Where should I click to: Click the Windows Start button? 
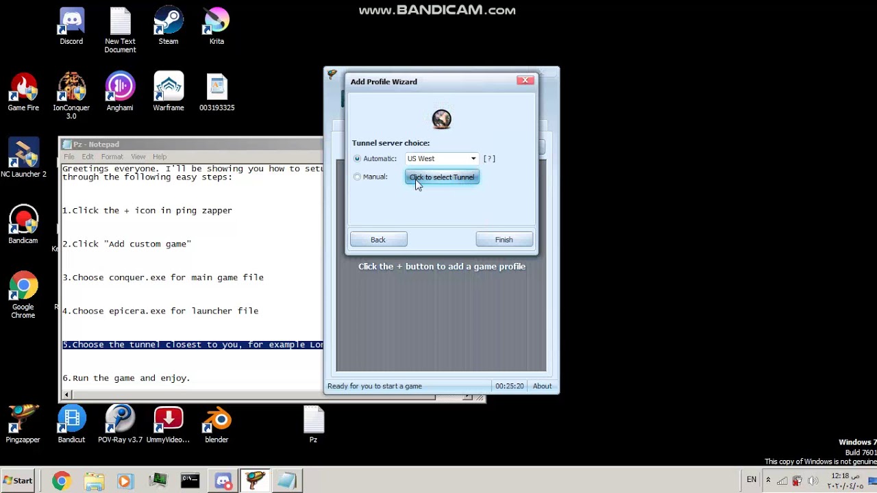(x=18, y=481)
